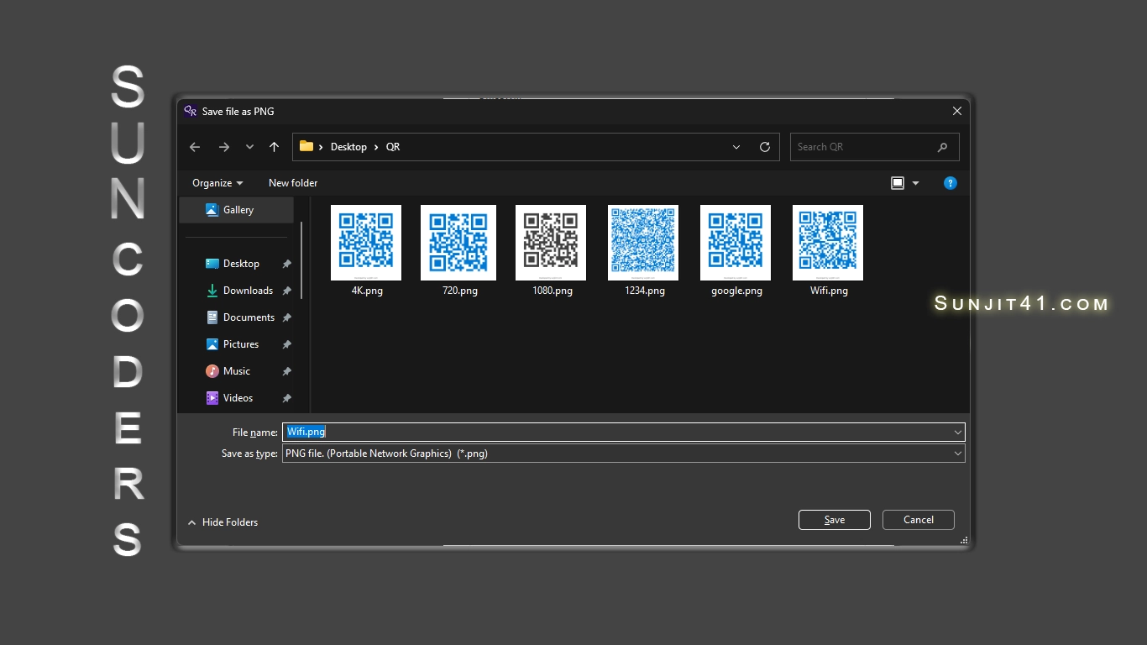Click the folder icon in address bar
The image size is (1147, 645).
306,146
